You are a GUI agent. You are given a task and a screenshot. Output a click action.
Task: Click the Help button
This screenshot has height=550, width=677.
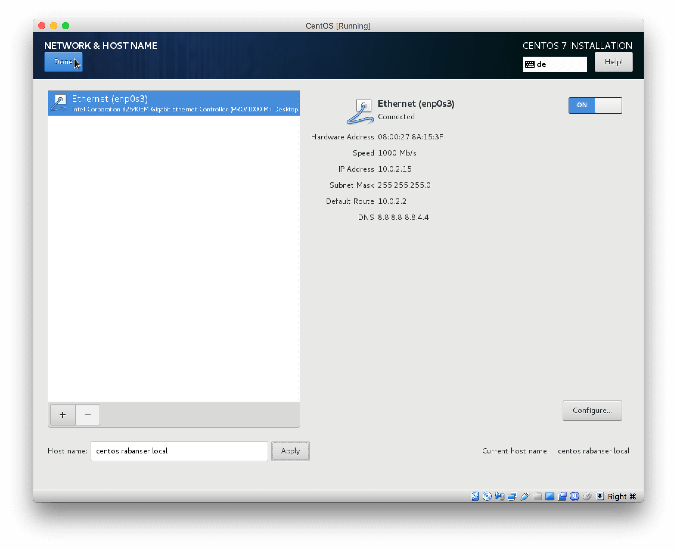pyautogui.click(x=614, y=61)
